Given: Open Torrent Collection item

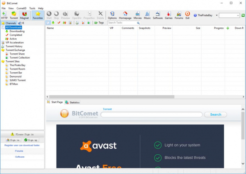Looking at the screenshot, I should pyautogui.click(x=20, y=57).
